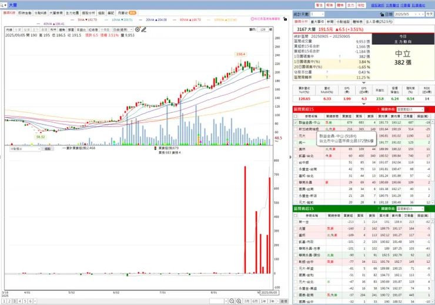Click the zoom out magnifier below chart
The height and width of the screenshot is (305, 435).
(232, 301)
